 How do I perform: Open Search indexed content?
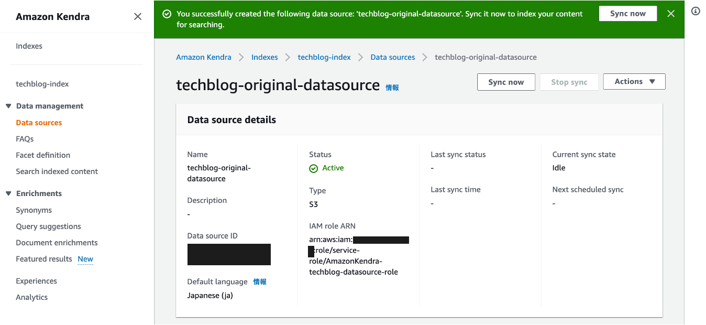pos(57,171)
